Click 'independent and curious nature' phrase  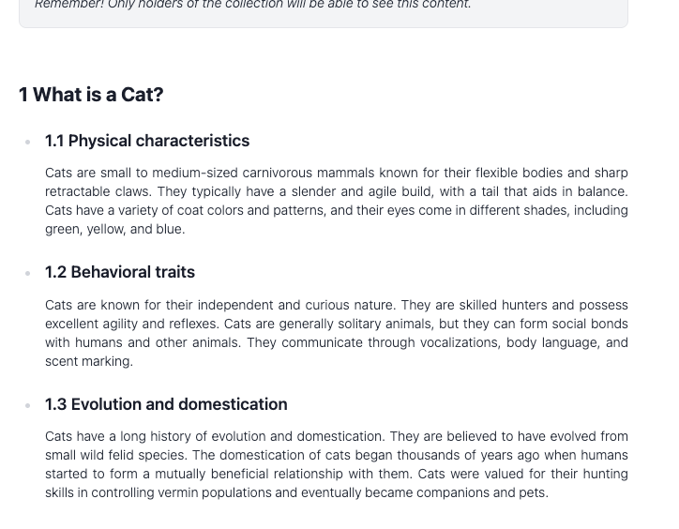(x=296, y=305)
